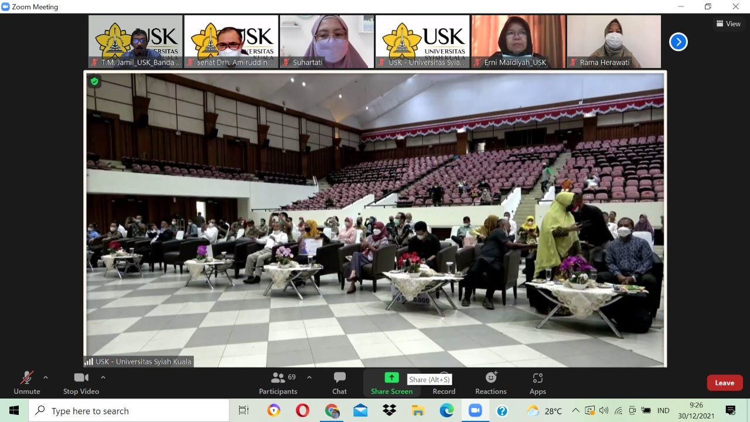The image size is (750, 422).
Task: Expand the arrow next to Participants
Action: coord(309,377)
